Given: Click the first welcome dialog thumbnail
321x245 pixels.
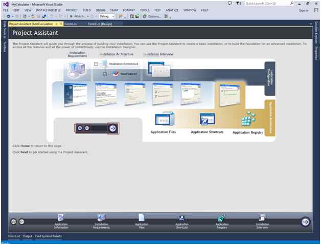Looking at the screenshot, I should point(76,95).
